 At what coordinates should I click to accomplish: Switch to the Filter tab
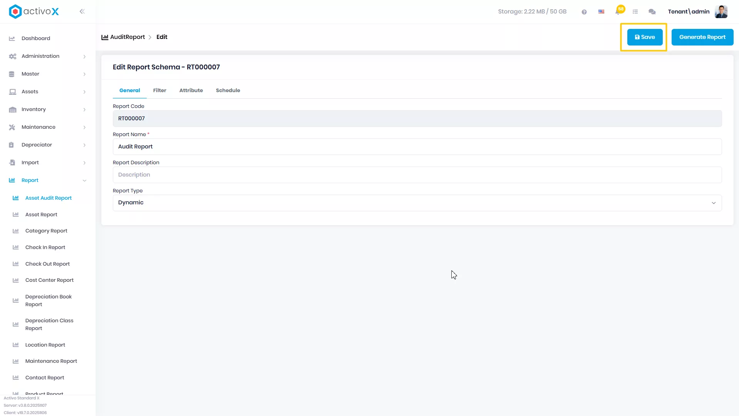click(x=159, y=91)
